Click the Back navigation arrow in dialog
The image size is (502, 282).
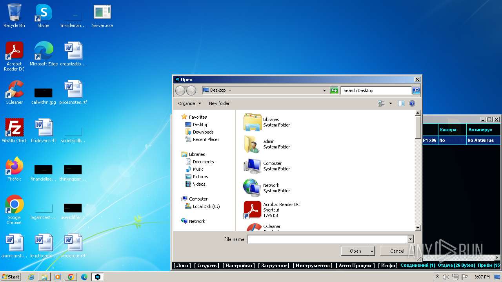point(180,90)
